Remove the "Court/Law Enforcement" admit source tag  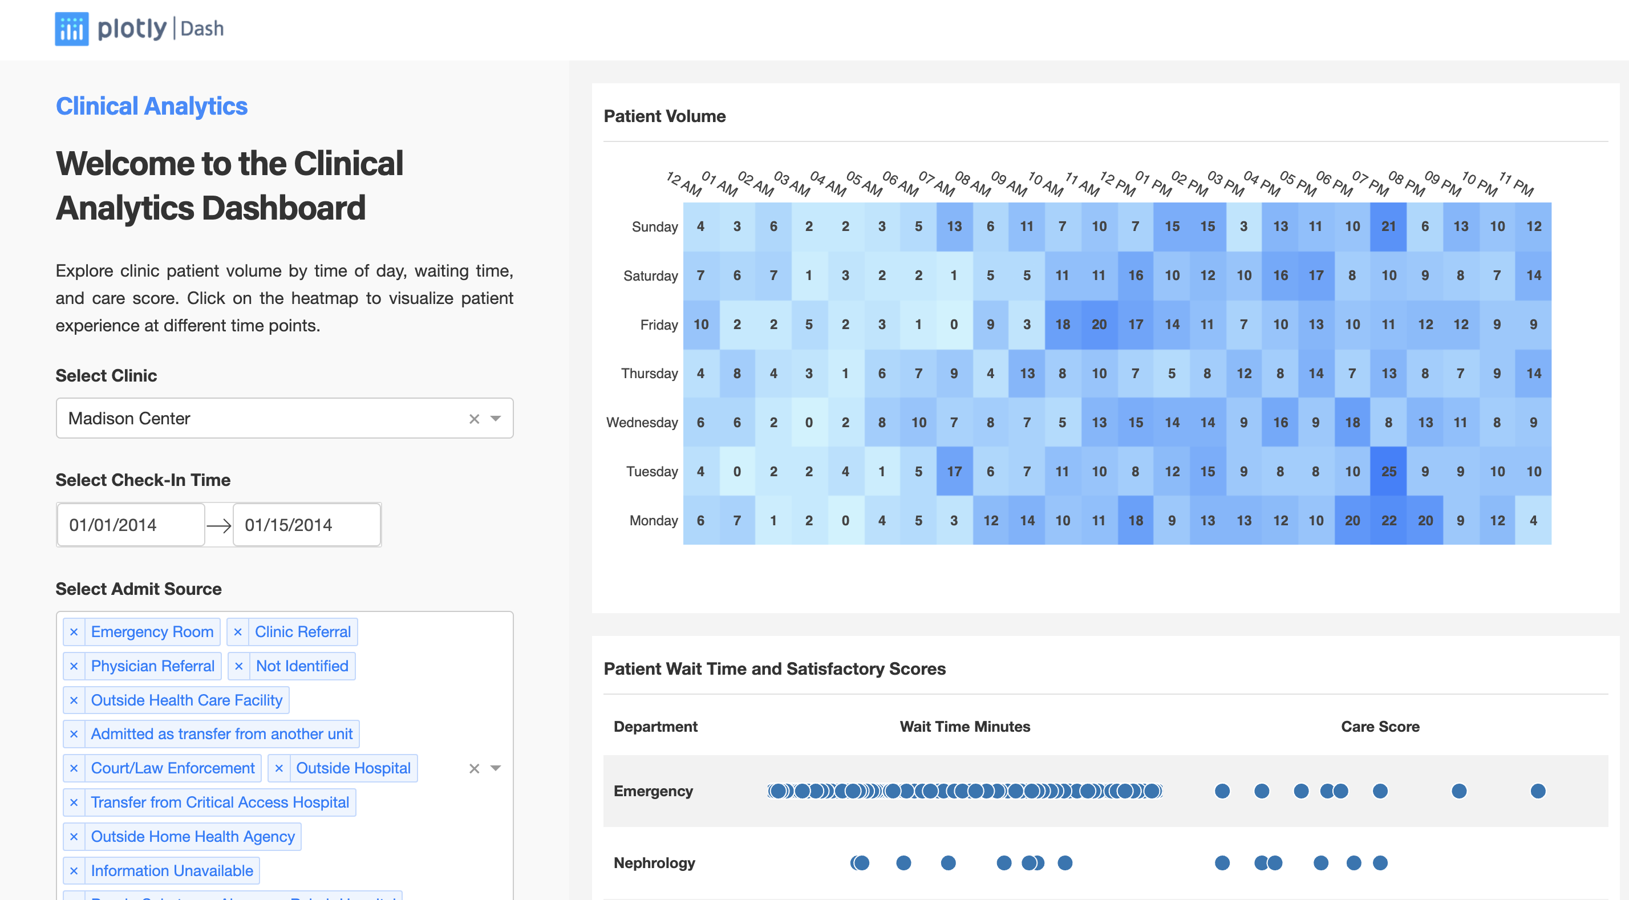pyautogui.click(x=74, y=768)
